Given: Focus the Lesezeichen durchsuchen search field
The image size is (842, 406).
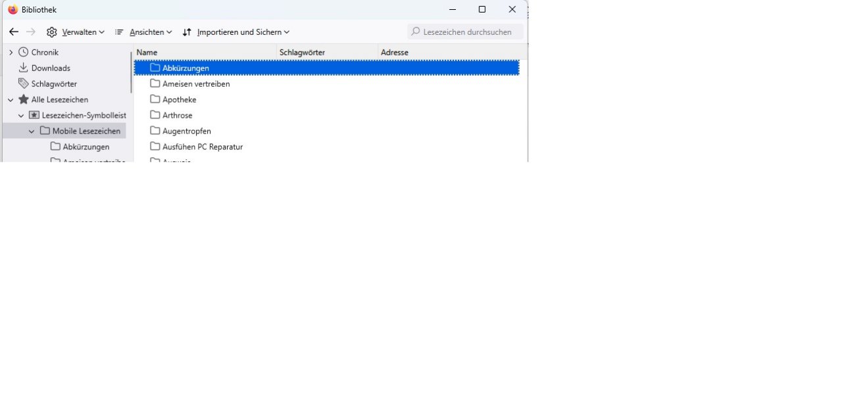Looking at the screenshot, I should click(x=466, y=32).
